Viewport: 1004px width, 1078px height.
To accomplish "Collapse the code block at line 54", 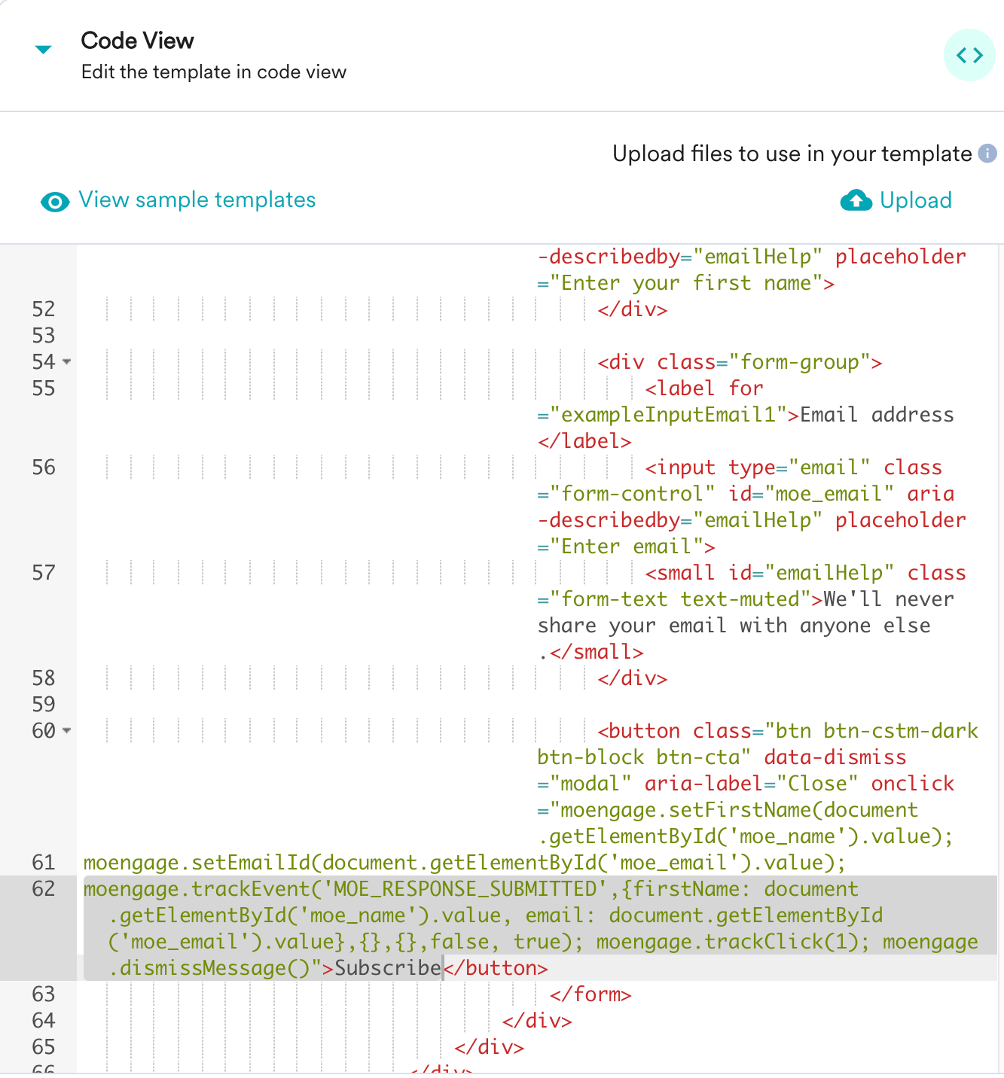I will (x=66, y=362).
